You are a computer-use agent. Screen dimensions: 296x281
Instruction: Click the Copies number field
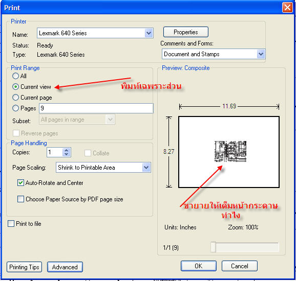(x=55, y=152)
